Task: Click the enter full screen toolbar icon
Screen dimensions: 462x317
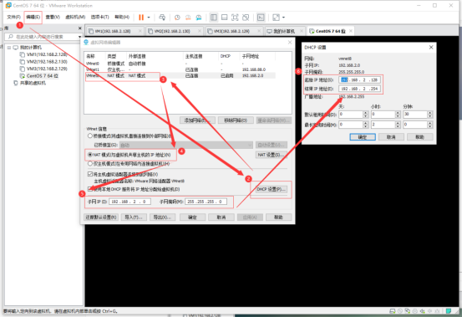Action: [x=235, y=18]
